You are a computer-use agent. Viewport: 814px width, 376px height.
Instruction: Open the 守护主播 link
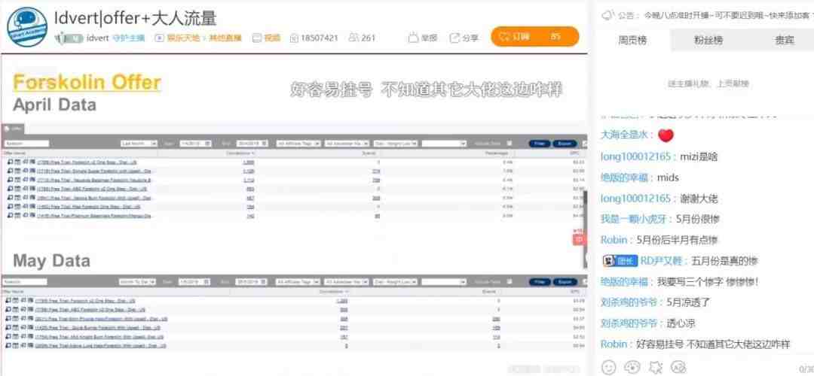[x=129, y=38]
